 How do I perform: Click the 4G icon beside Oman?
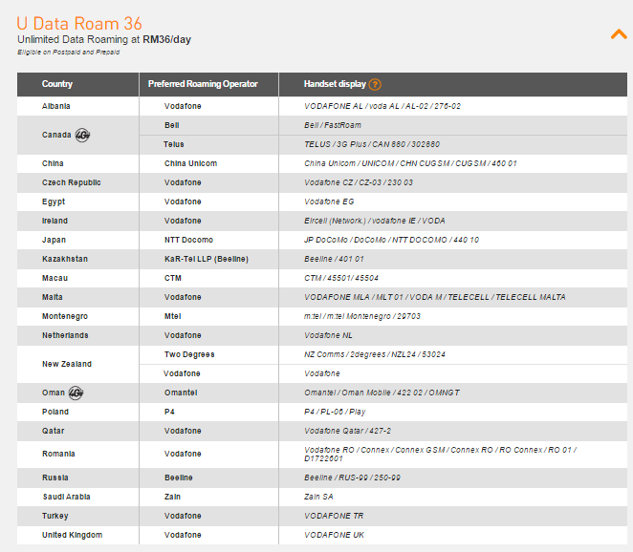(x=76, y=393)
